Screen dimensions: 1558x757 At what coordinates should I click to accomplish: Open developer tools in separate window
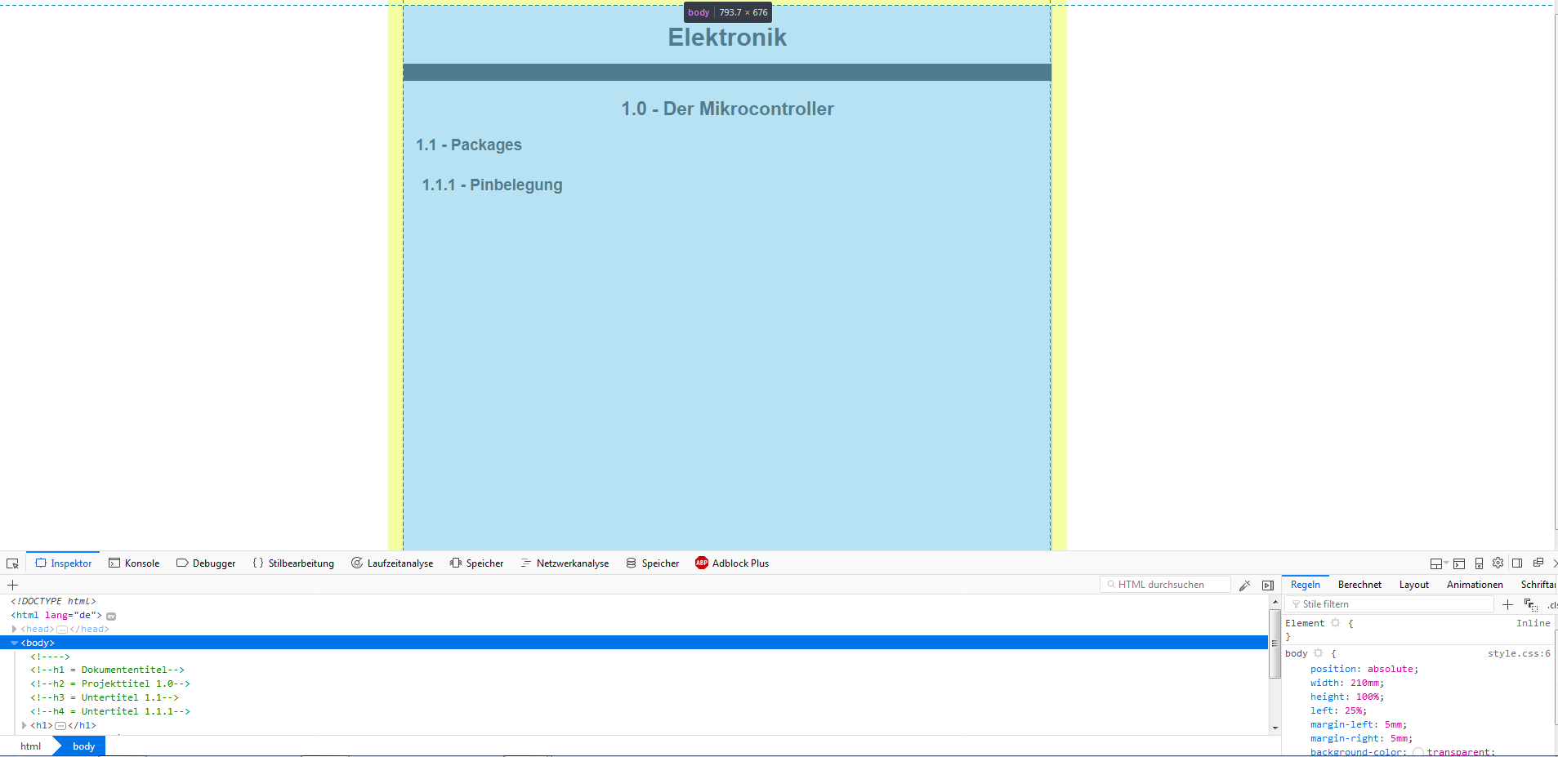coord(1538,563)
